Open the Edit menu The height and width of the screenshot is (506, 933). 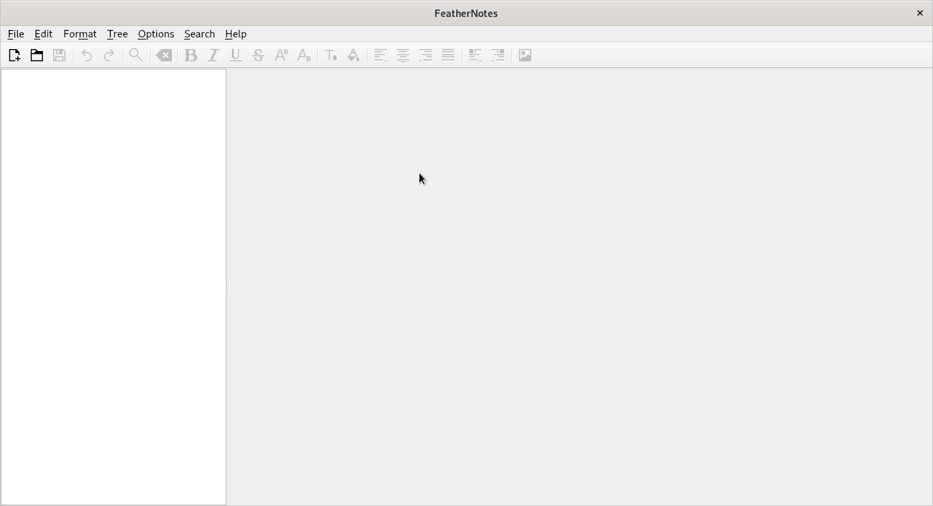click(x=43, y=34)
